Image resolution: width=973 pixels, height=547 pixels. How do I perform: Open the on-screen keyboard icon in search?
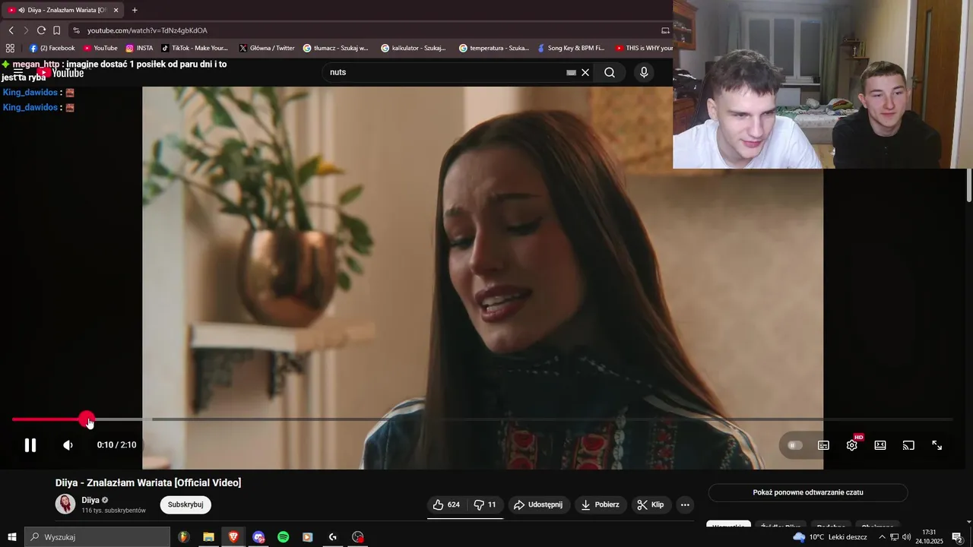click(x=571, y=72)
